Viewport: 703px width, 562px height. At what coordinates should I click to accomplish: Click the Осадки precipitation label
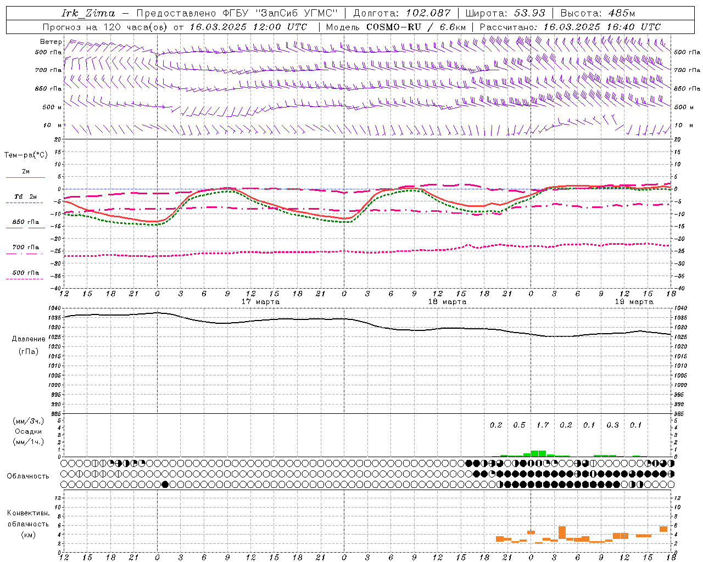point(29,431)
